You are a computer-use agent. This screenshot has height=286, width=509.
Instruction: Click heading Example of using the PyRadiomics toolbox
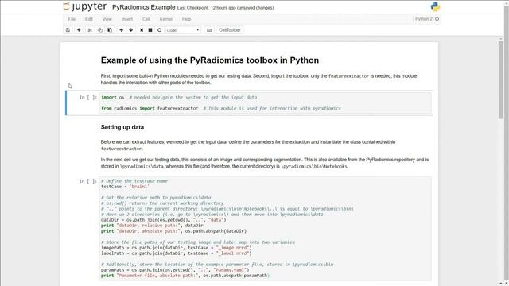[210, 60]
